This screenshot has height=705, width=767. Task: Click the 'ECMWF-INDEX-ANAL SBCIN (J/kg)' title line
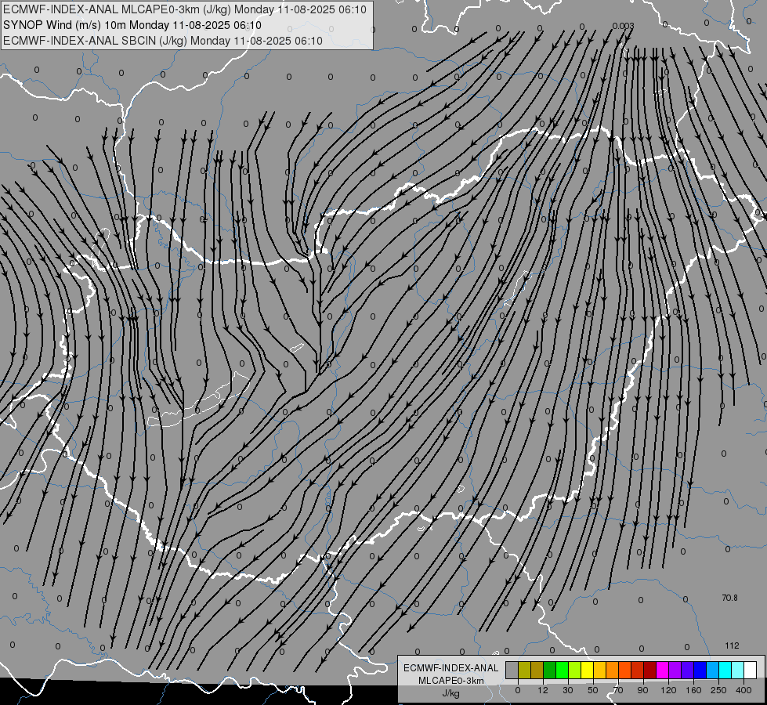click(163, 41)
